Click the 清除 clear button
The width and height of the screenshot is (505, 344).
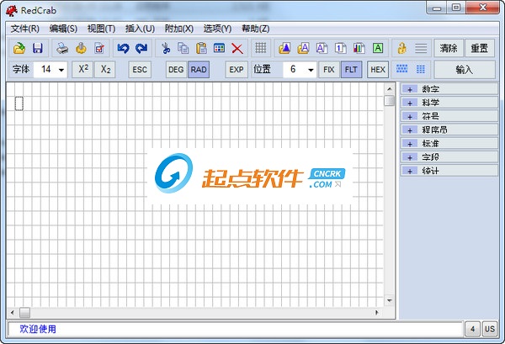[449, 48]
